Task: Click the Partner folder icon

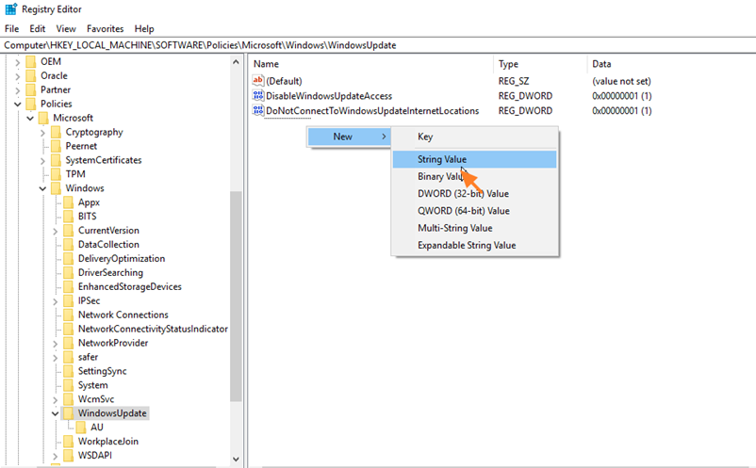Action: pos(31,89)
